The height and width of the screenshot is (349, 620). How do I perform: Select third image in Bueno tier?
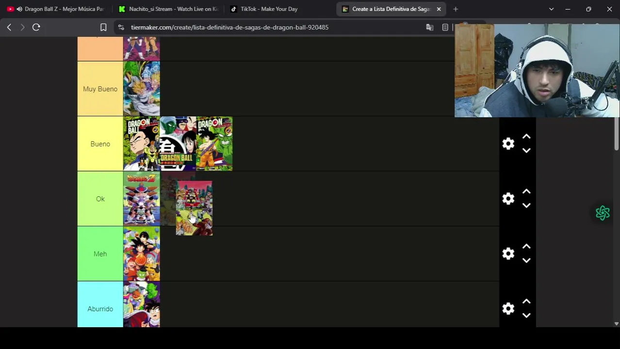pyautogui.click(x=214, y=144)
